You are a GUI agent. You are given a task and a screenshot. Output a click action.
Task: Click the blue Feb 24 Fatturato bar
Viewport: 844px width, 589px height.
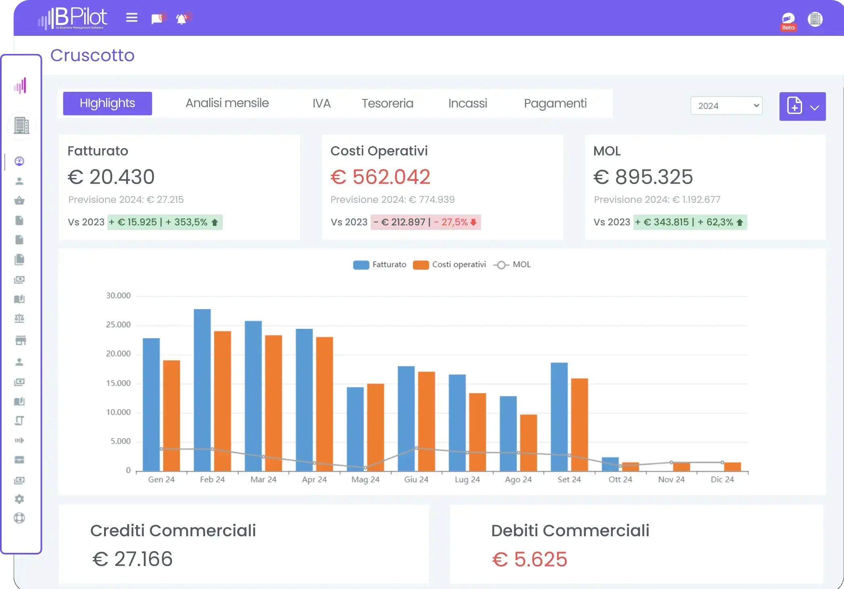pos(202,390)
